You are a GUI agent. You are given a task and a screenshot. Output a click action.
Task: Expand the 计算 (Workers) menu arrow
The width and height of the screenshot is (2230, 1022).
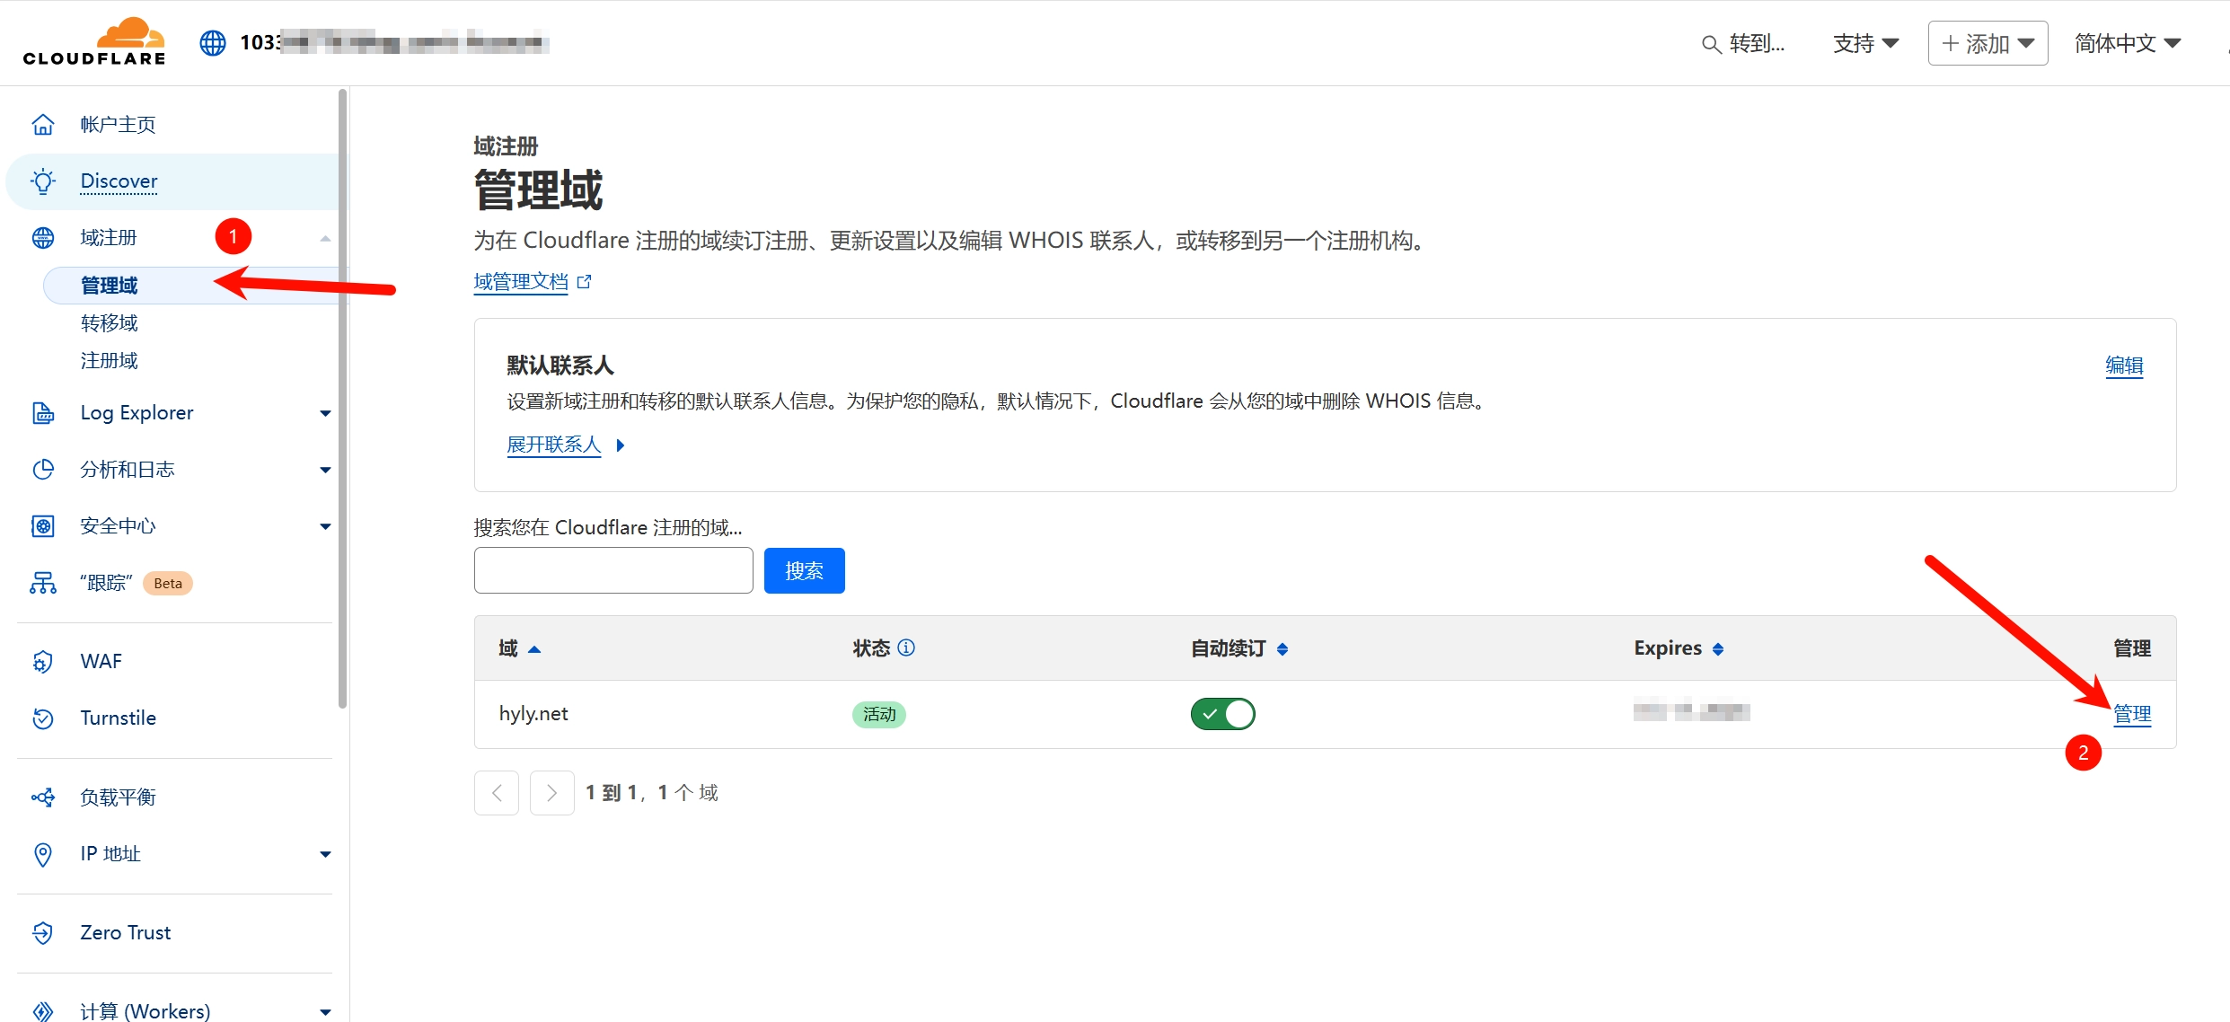point(325,1012)
